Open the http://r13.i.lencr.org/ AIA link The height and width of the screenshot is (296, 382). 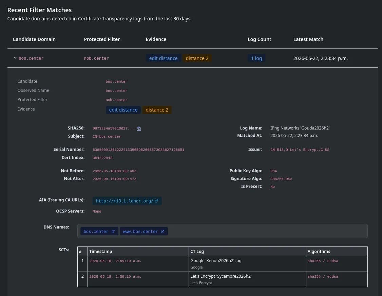tap(127, 201)
